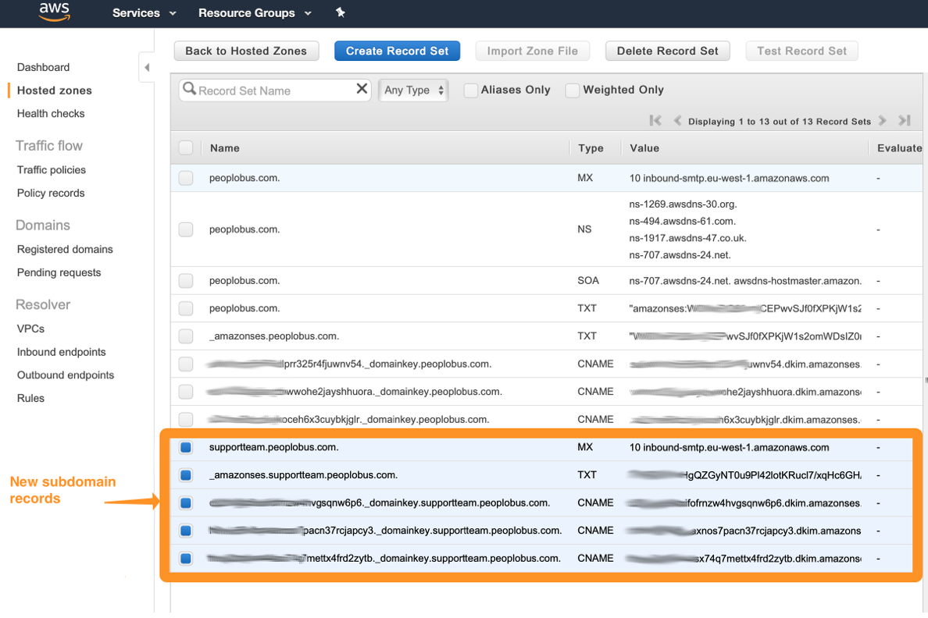Viewport: 928px width, 618px height.
Task: Open Rules under Resolver
Action: (x=30, y=398)
